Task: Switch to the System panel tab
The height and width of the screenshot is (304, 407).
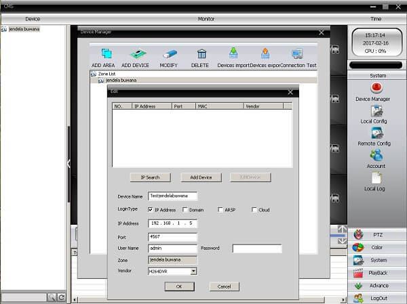Action: point(376,260)
